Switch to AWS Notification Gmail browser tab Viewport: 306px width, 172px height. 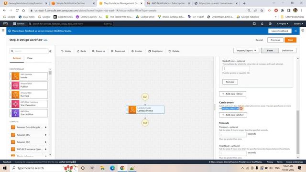tap(168, 3)
